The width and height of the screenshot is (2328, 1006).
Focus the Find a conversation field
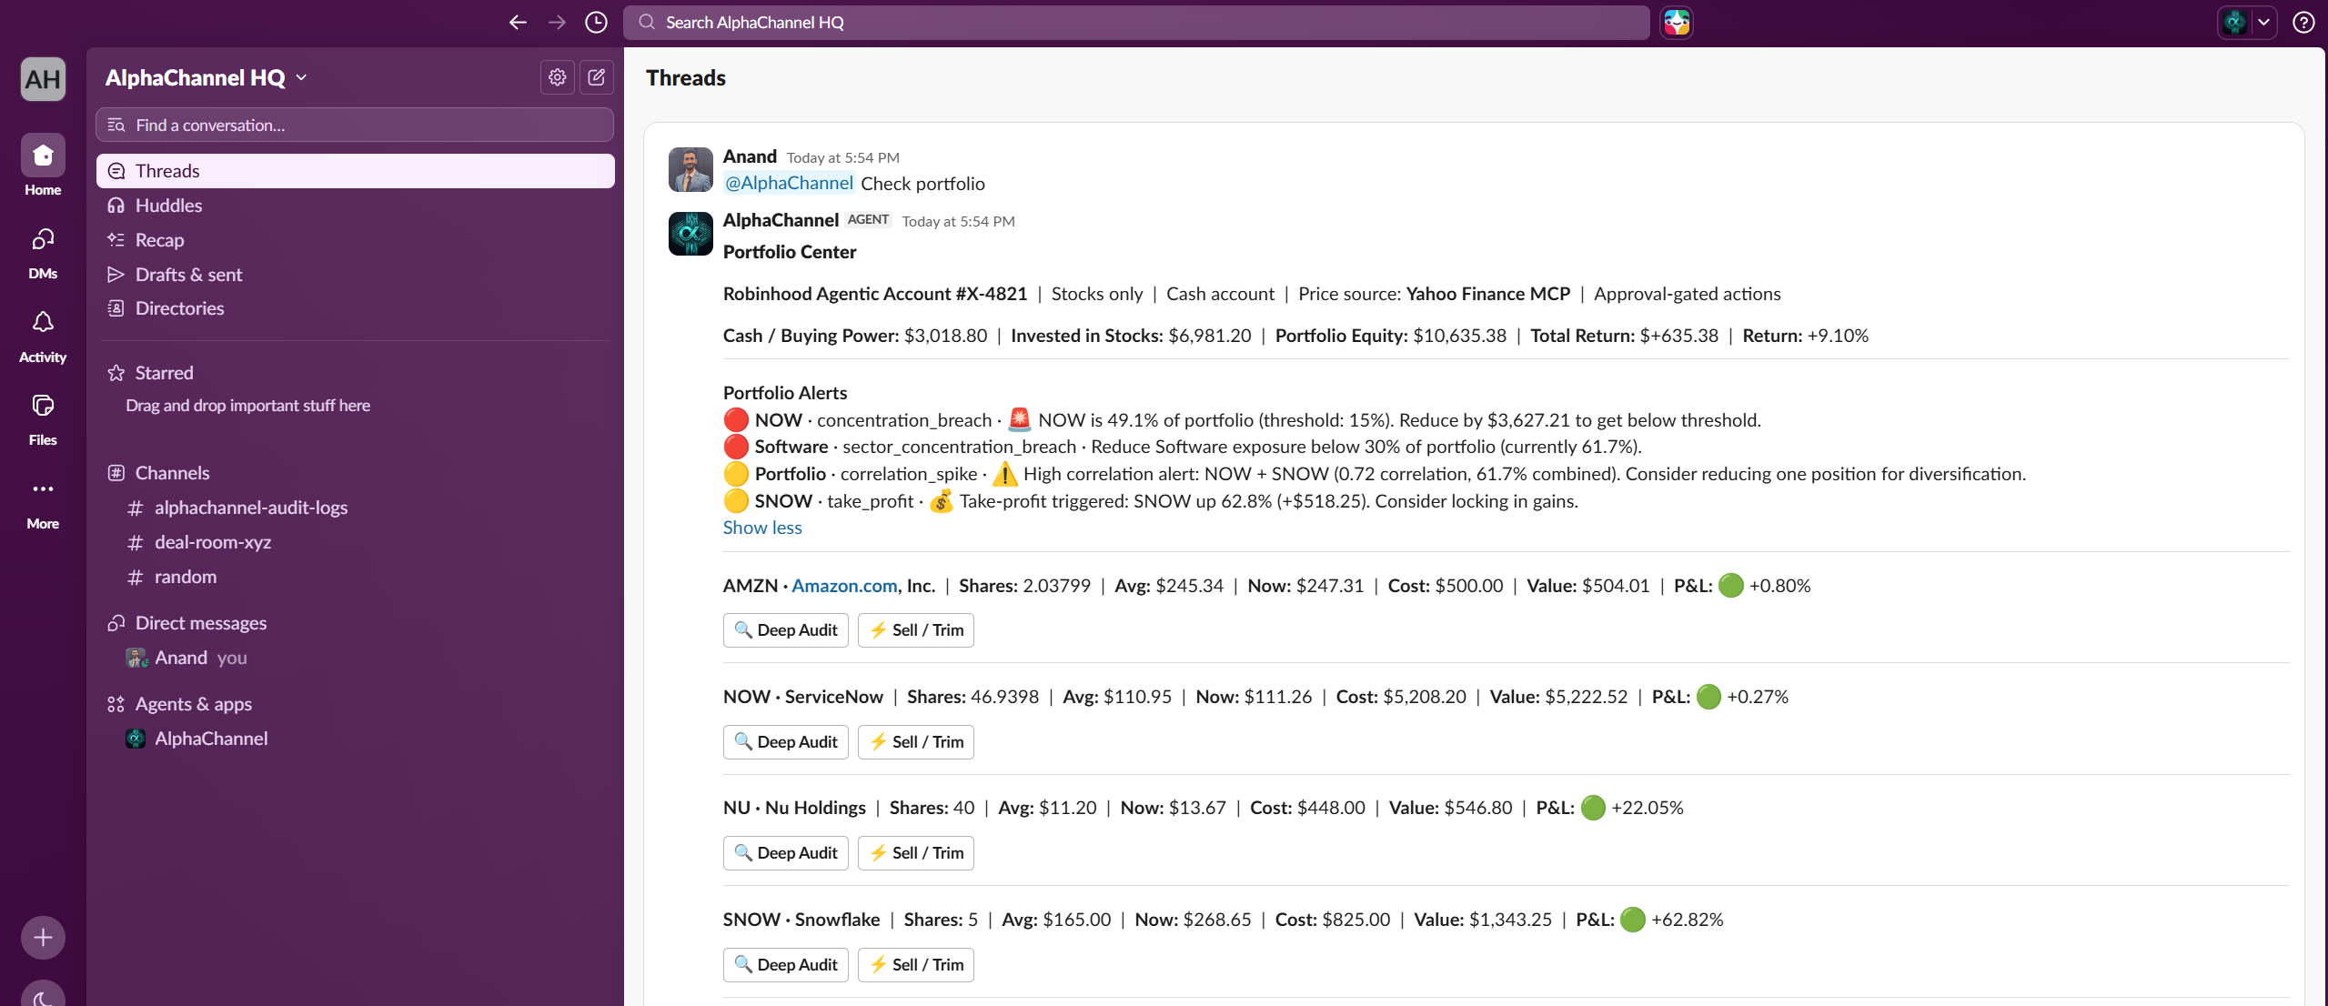click(355, 125)
